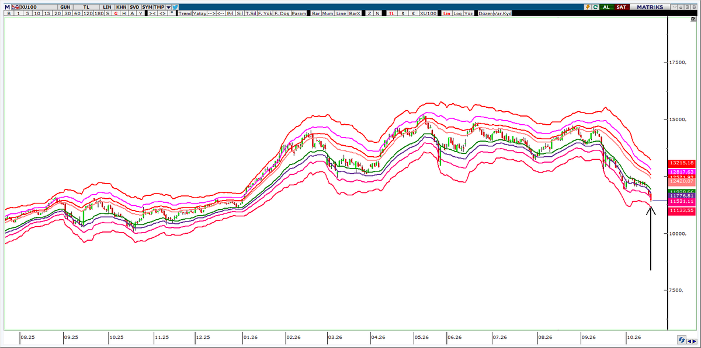Click the green C refresh icon
The image size is (701, 348).
click(x=595, y=6)
